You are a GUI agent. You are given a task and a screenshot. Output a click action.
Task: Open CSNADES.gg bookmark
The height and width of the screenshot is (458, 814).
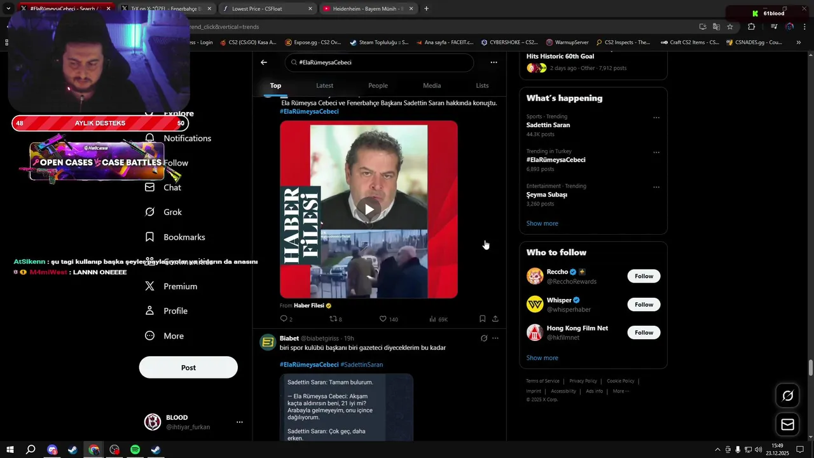tap(754, 43)
